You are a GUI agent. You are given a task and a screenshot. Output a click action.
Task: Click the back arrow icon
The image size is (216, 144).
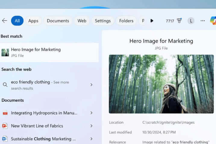[5, 21]
